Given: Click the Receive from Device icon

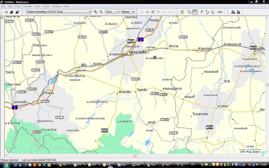Looking at the screenshot, I should coord(238,12).
